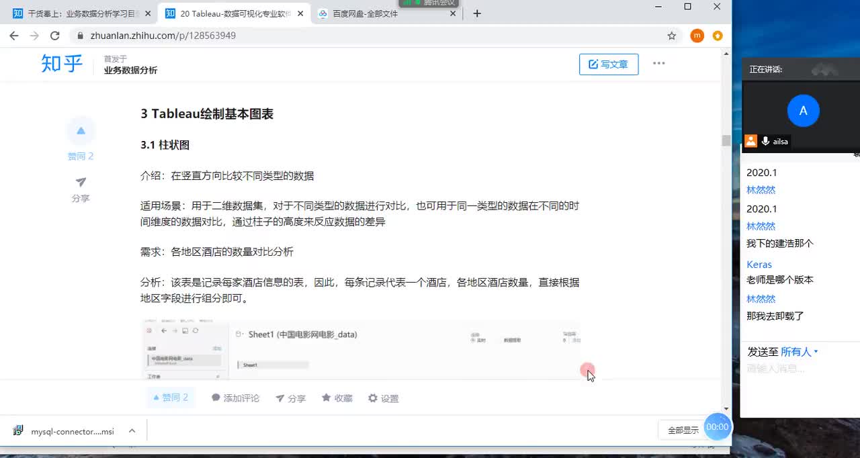Click the 需求：各地区酒店的数量对比分析 line

pyautogui.click(x=217, y=252)
